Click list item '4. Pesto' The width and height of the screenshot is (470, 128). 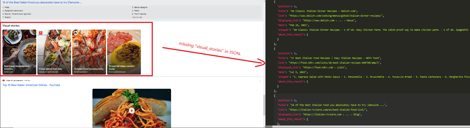136,11
